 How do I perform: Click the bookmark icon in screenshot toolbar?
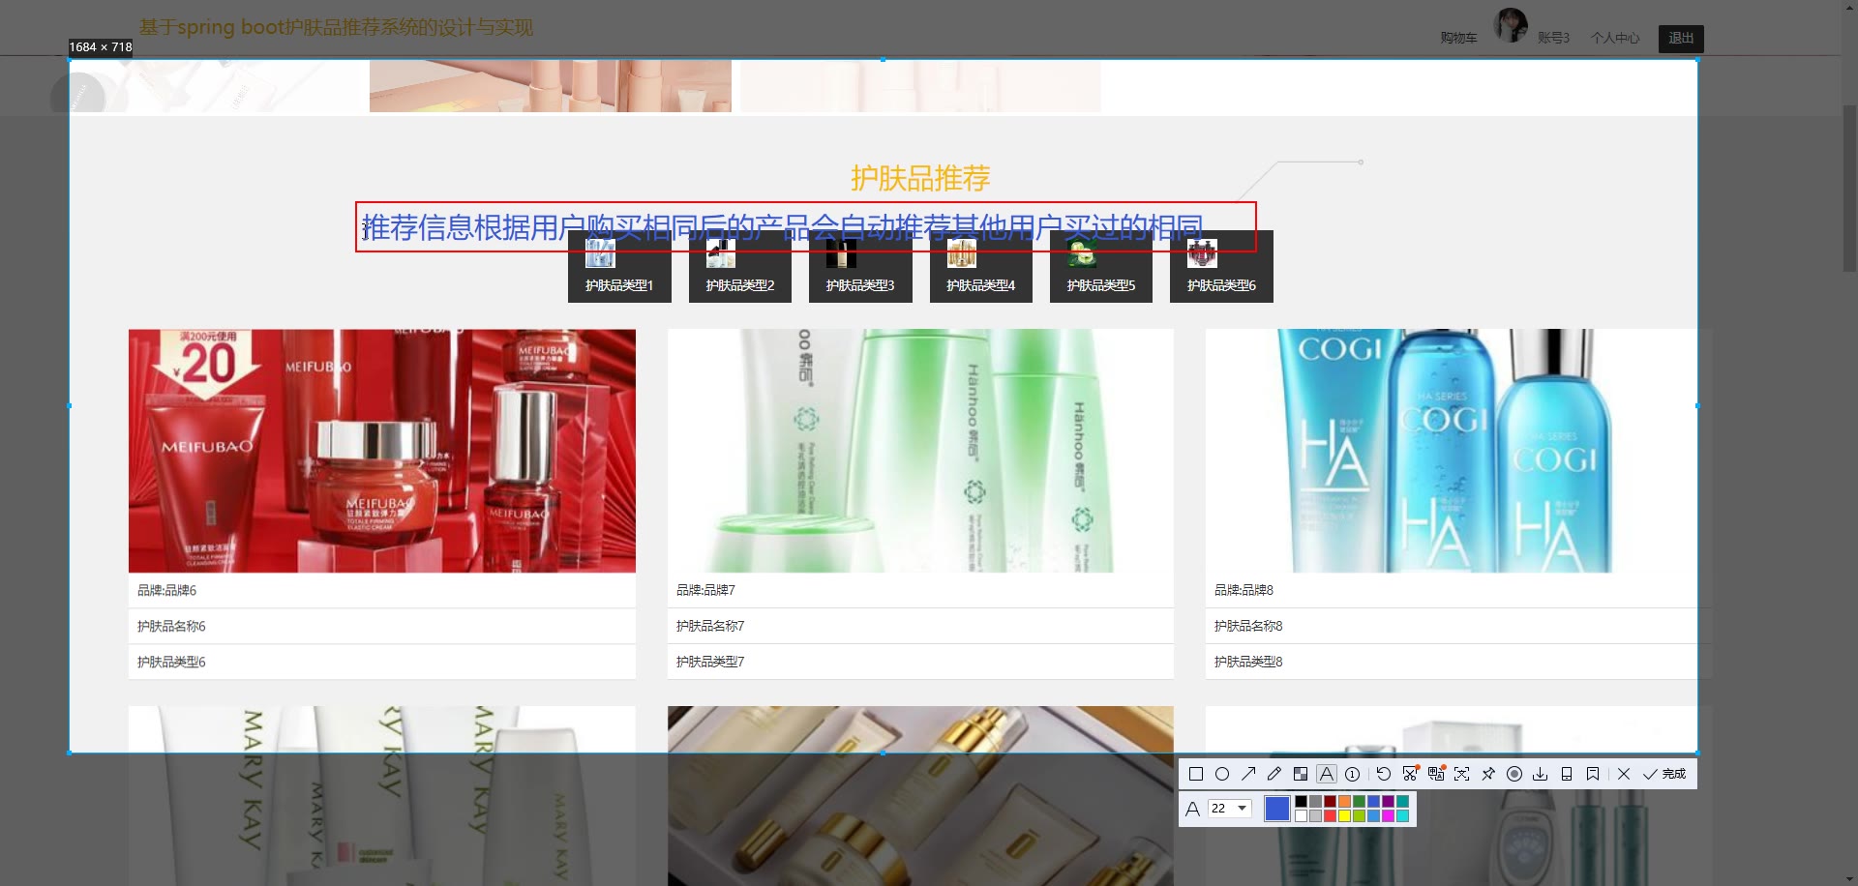click(x=1593, y=774)
